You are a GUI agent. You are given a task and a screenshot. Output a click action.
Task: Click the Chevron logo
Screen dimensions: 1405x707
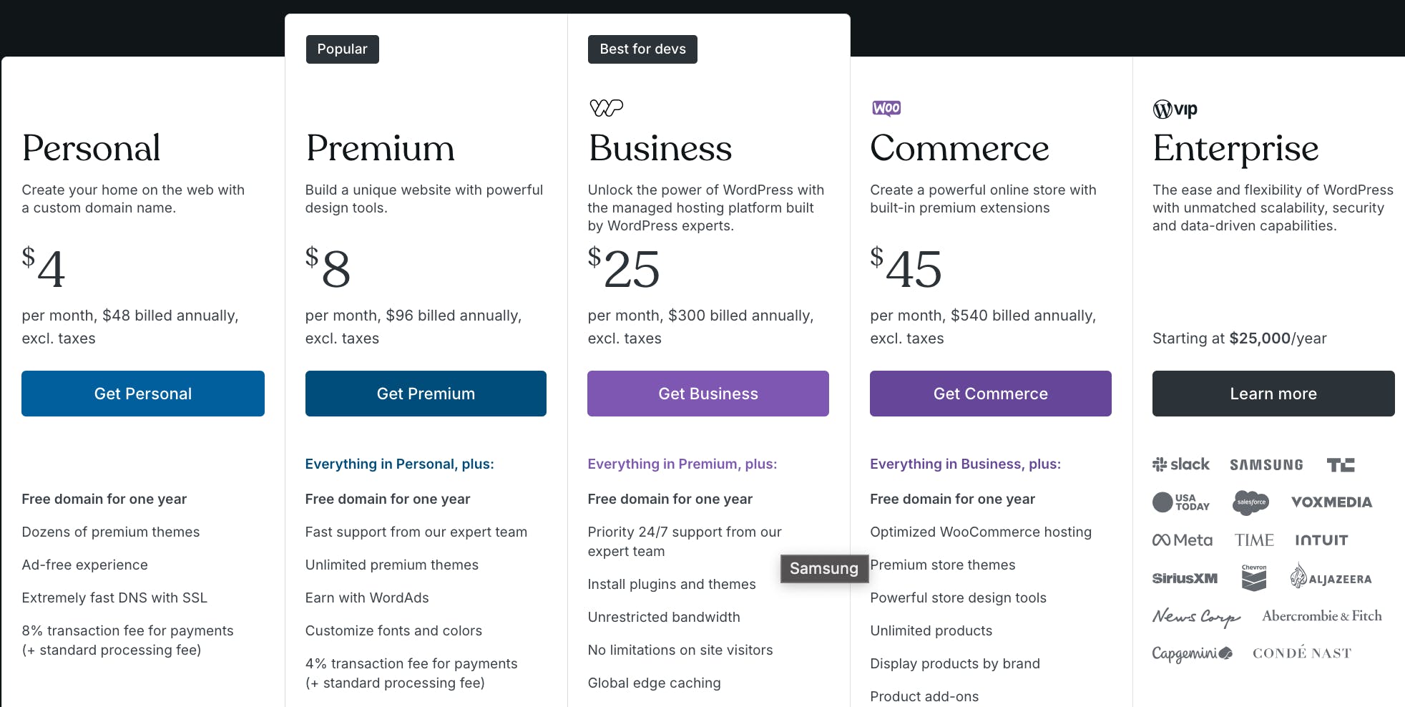click(x=1254, y=577)
